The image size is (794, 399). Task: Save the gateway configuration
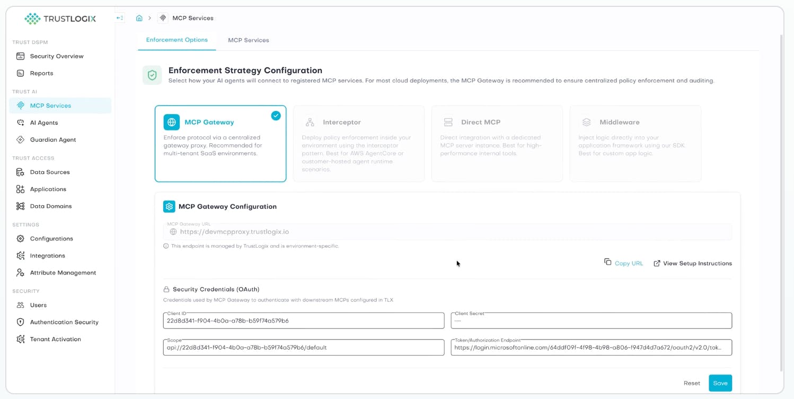tap(720, 383)
